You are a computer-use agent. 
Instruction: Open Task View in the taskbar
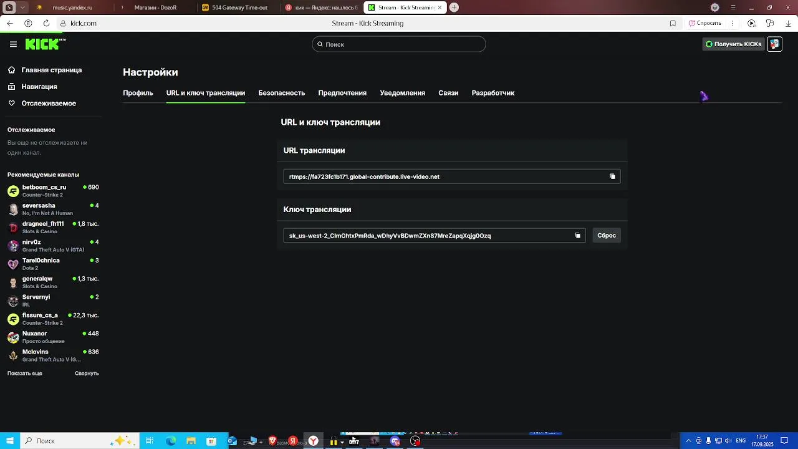pyautogui.click(x=150, y=441)
